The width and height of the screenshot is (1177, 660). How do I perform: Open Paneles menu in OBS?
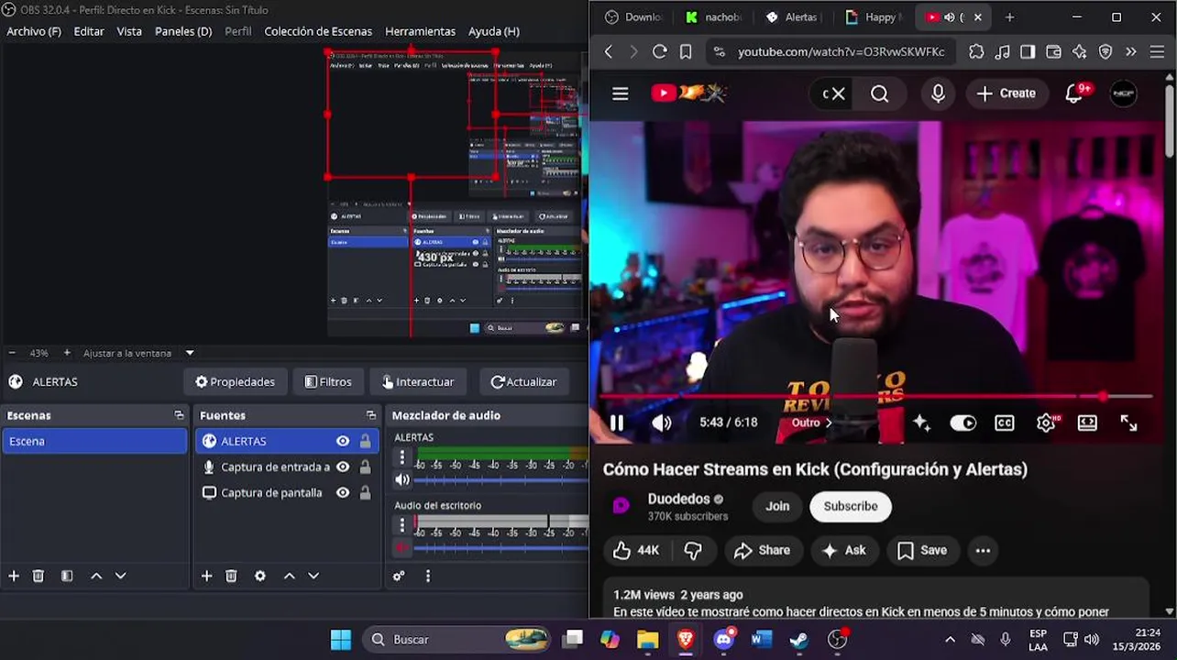click(183, 31)
